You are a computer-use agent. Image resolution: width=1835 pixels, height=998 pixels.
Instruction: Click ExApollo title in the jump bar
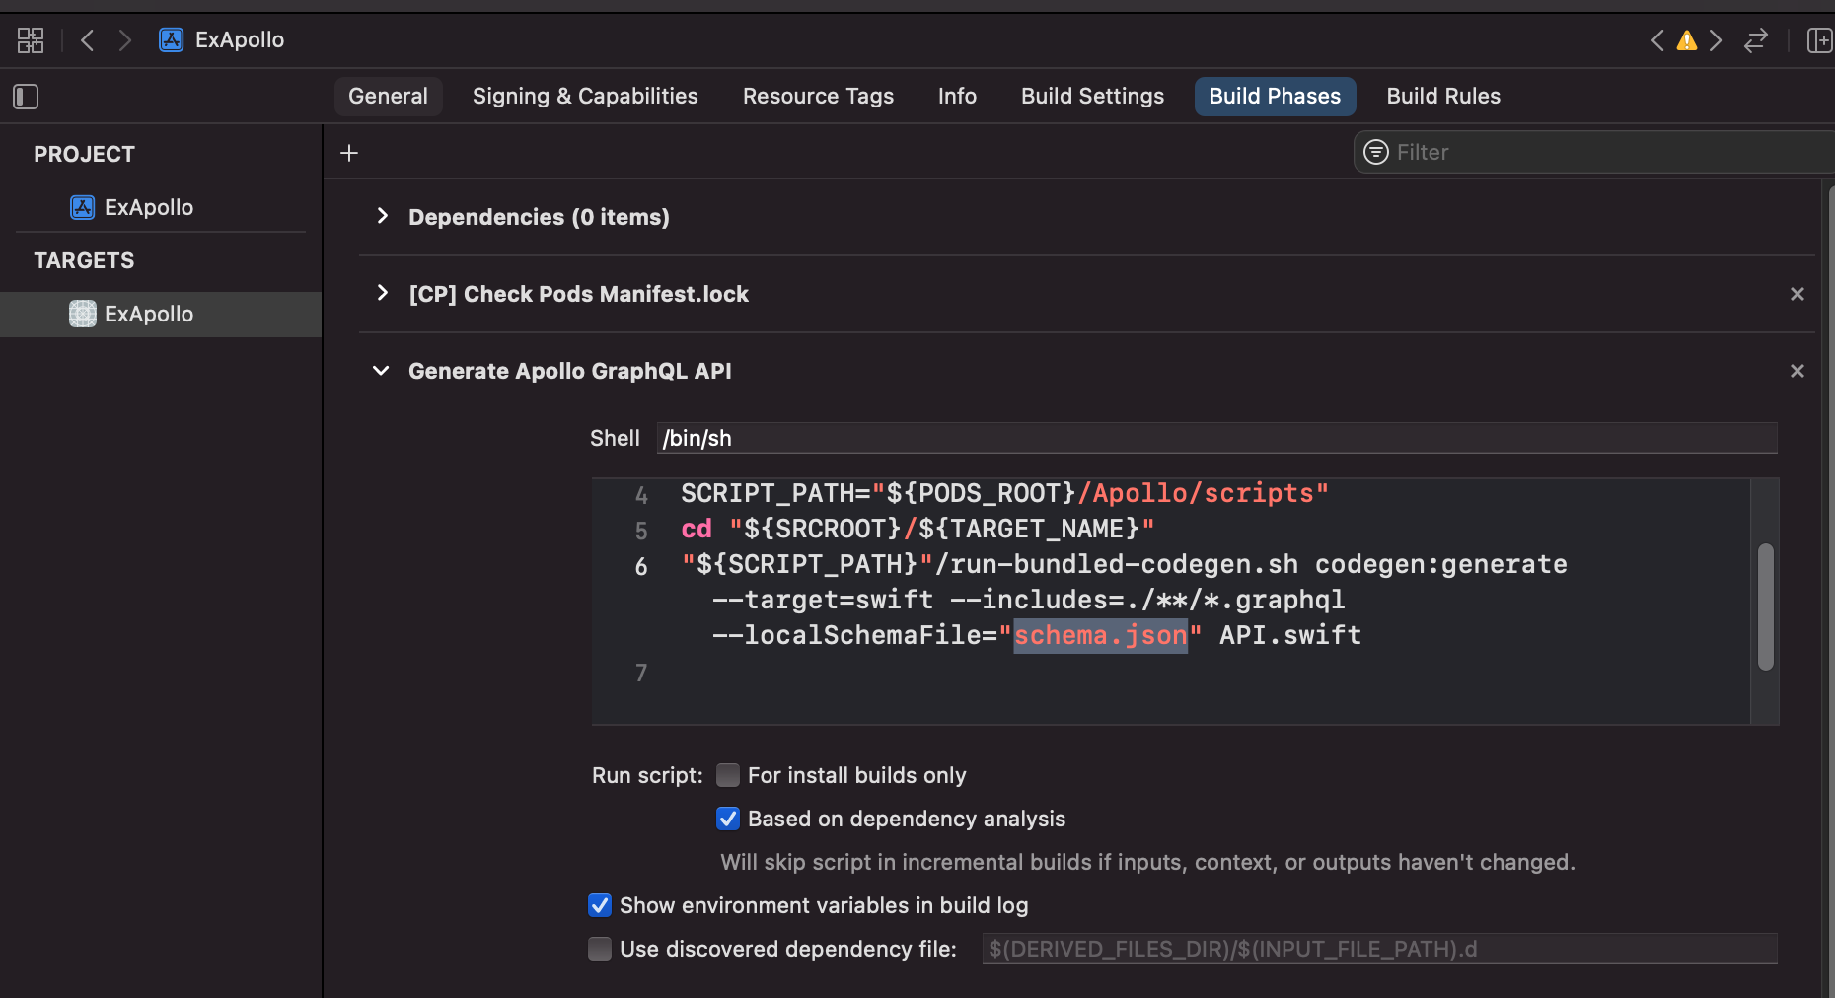click(x=240, y=40)
